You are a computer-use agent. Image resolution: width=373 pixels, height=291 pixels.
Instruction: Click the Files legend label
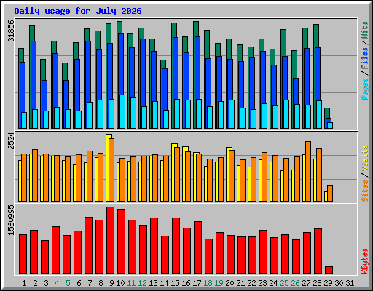pyautogui.click(x=365, y=58)
